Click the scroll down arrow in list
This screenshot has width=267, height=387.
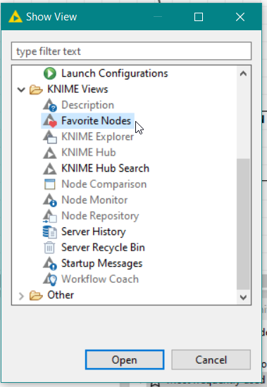point(243,297)
